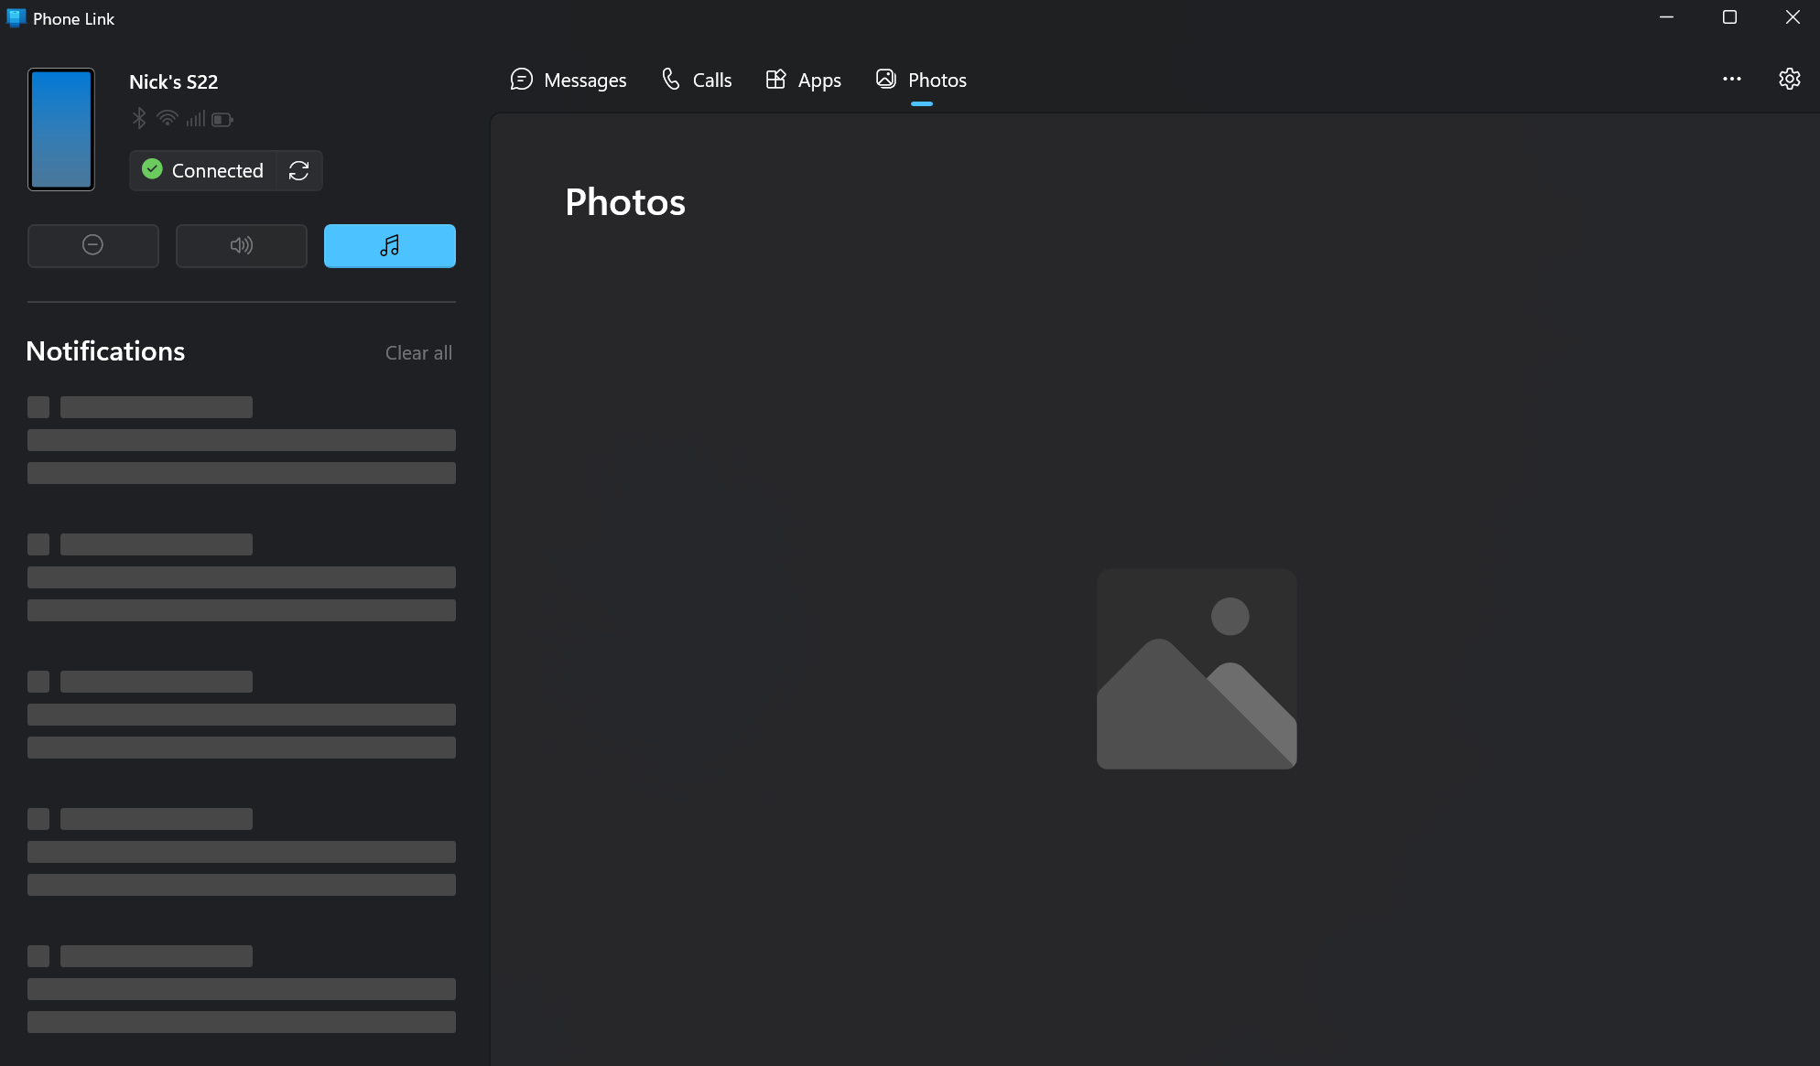Switch to the Calls tab

[697, 81]
